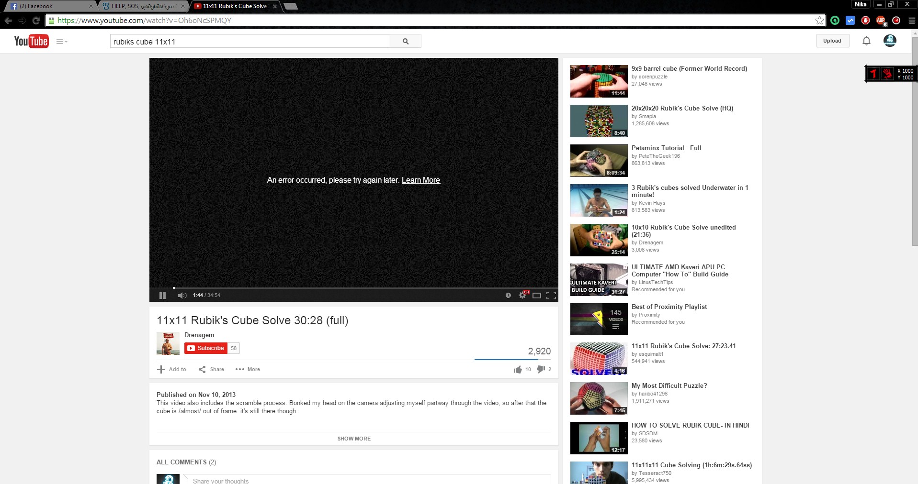Reload the page with the refresh icon
The height and width of the screenshot is (484, 918).
pyautogui.click(x=36, y=21)
